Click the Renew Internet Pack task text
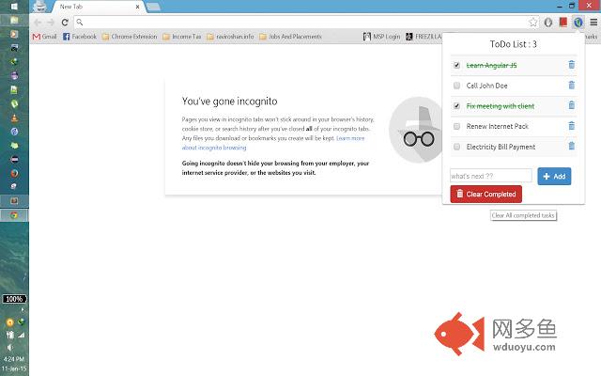This screenshot has width=601, height=376. 497,126
